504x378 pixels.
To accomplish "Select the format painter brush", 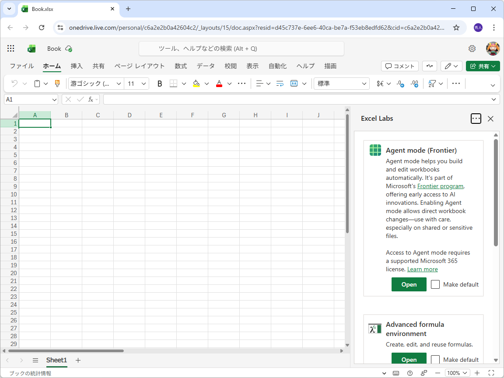I will (x=57, y=84).
